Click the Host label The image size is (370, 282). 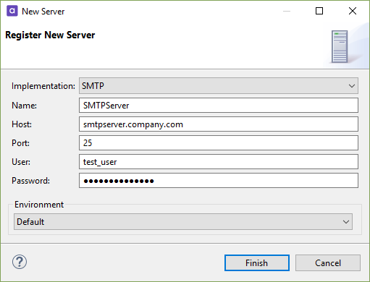(22, 124)
